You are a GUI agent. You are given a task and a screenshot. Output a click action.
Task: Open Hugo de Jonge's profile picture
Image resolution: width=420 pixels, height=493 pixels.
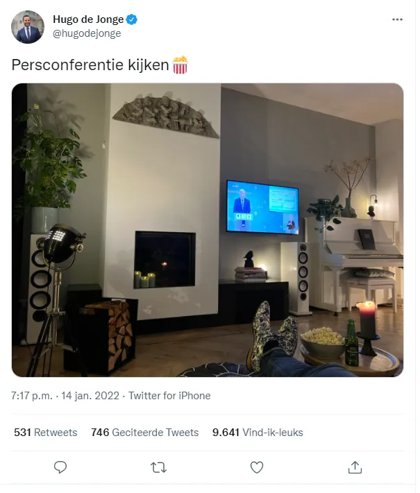click(x=28, y=27)
